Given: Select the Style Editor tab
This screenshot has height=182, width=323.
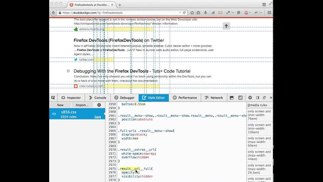Looking at the screenshot, I should [x=153, y=98].
